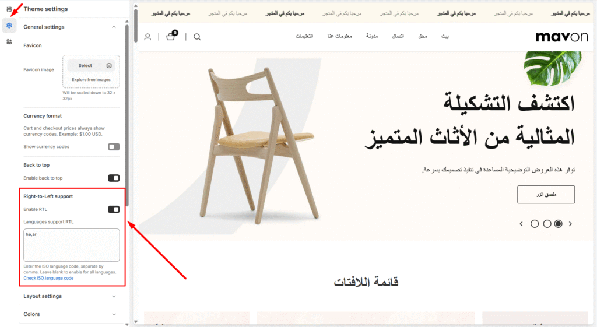Open the shopping cart icon

(171, 36)
